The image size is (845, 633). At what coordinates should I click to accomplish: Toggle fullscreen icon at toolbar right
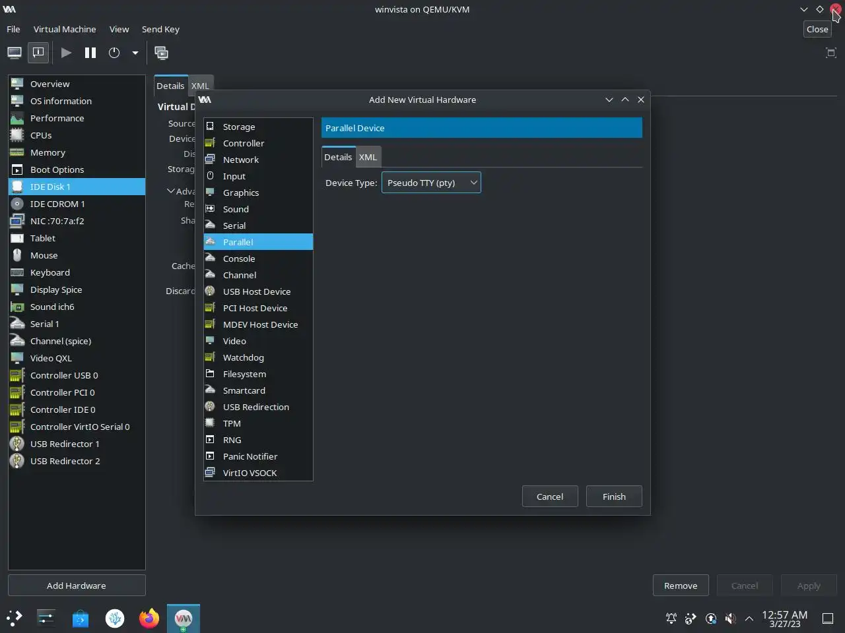pyautogui.click(x=831, y=53)
